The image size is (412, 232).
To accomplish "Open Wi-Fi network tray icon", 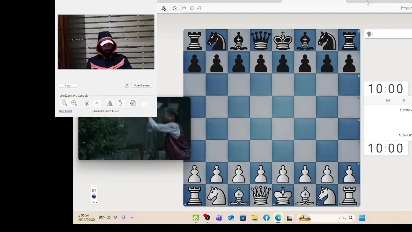I will pos(115,218).
